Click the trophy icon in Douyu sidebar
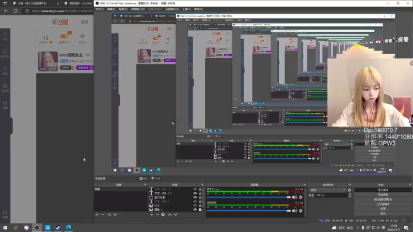This screenshot has height=232, width=413. (x=5, y=105)
